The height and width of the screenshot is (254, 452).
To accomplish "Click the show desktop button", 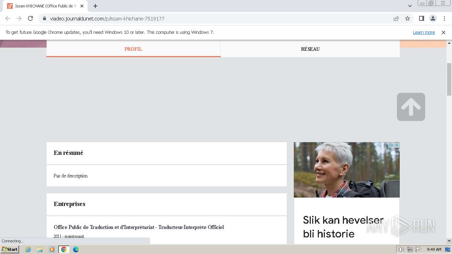I will [448, 249].
